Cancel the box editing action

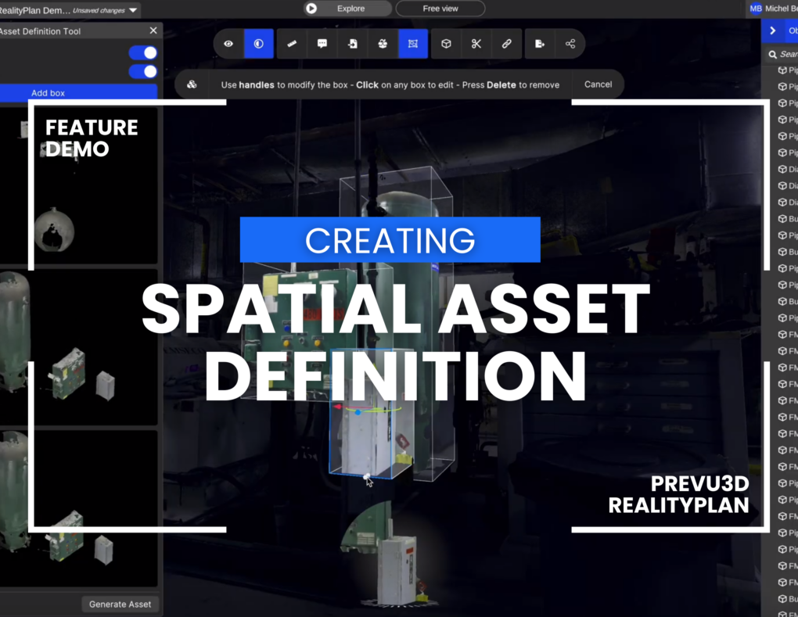pyautogui.click(x=598, y=84)
